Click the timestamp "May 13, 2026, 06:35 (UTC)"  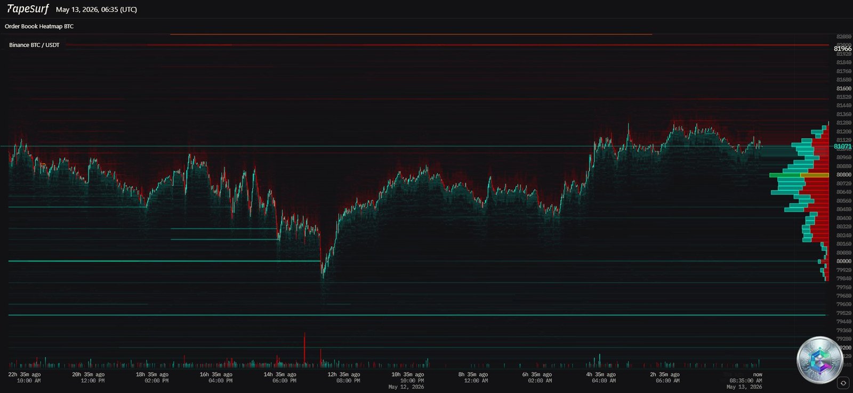point(96,10)
